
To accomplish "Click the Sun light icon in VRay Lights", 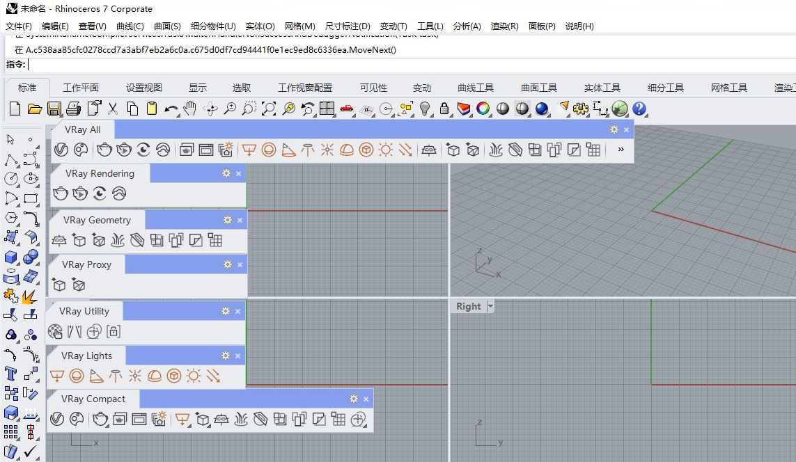I will click(194, 376).
